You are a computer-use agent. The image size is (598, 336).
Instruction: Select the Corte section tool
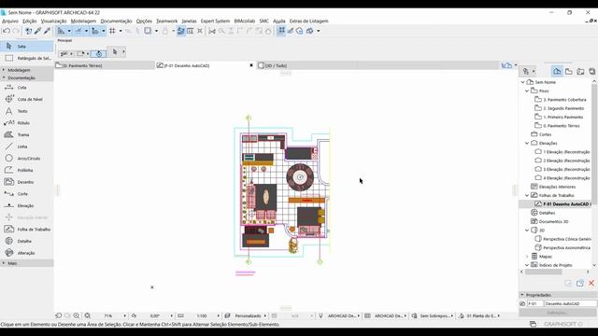point(27,194)
